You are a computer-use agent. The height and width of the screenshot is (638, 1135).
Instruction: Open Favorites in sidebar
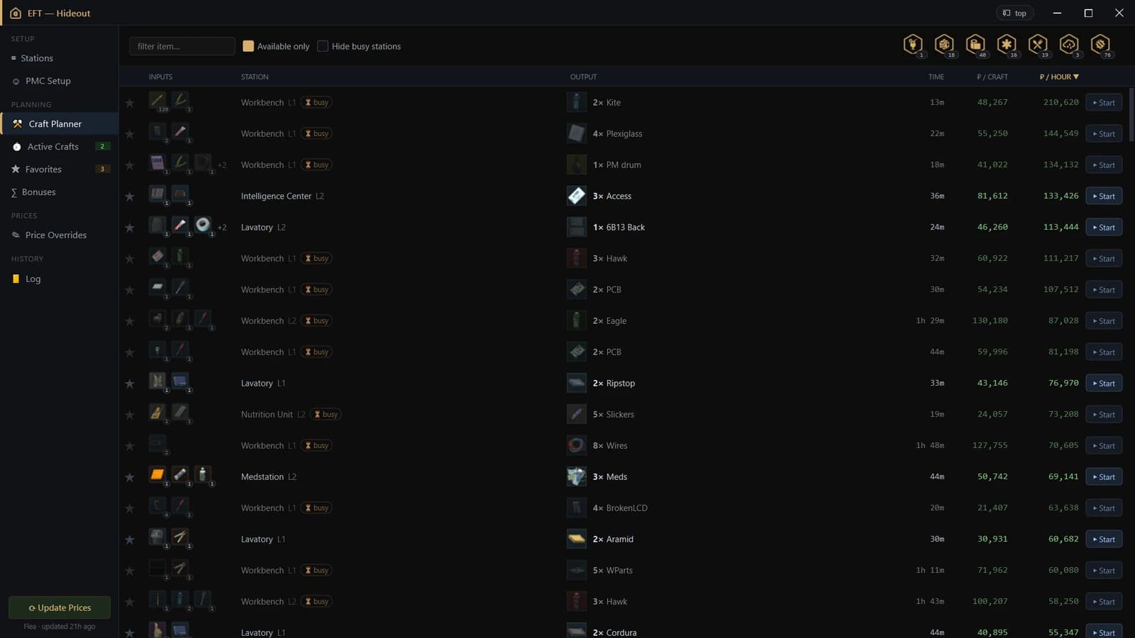click(59, 169)
